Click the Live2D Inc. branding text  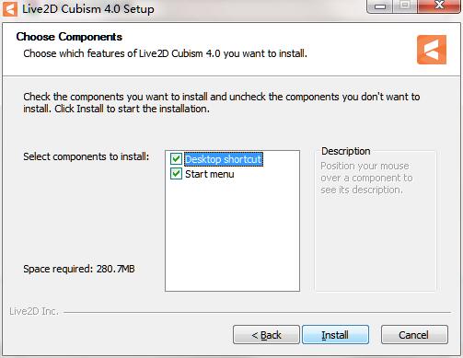coord(34,311)
